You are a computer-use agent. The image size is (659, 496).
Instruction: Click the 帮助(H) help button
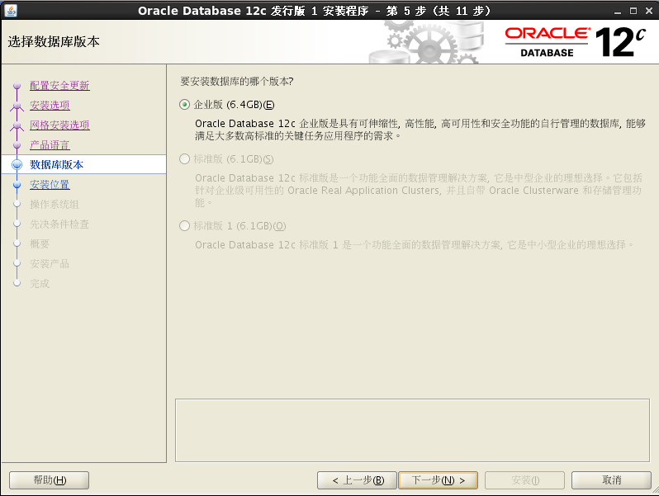[x=50, y=480]
